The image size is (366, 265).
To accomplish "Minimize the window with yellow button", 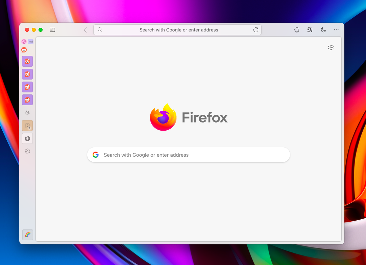I will (34, 30).
